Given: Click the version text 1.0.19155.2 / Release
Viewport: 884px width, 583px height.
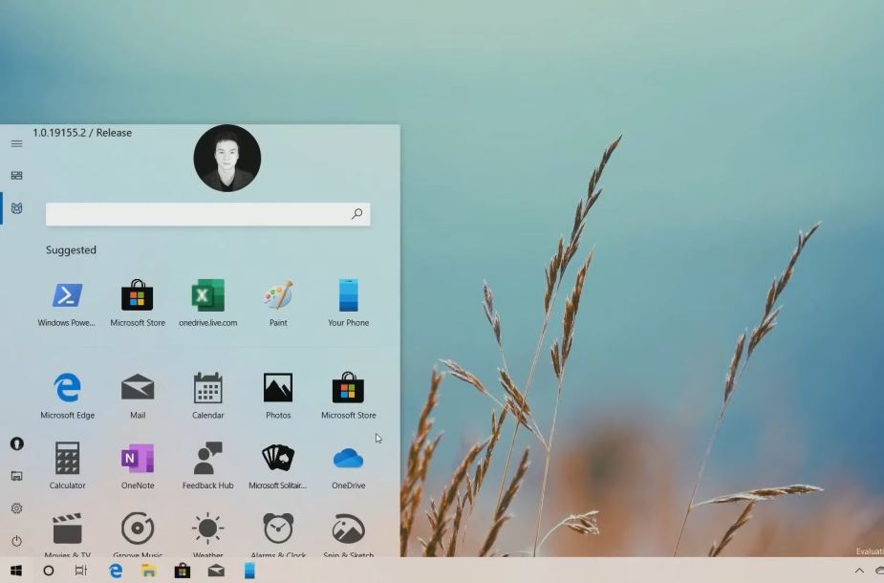Looking at the screenshot, I should click(x=82, y=133).
